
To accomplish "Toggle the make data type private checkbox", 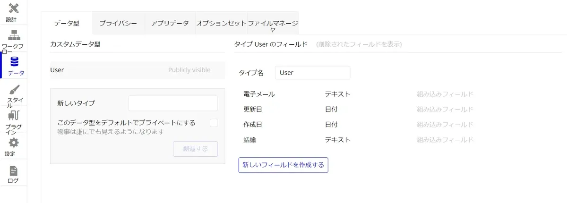I will coord(214,123).
